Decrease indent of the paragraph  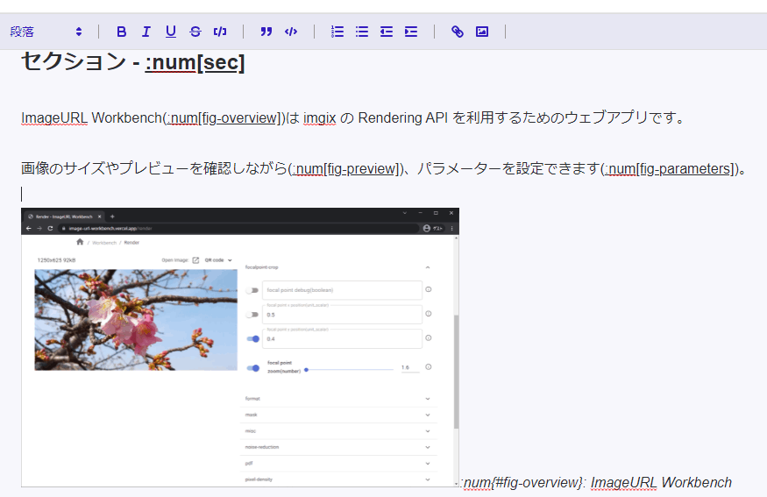(x=387, y=32)
